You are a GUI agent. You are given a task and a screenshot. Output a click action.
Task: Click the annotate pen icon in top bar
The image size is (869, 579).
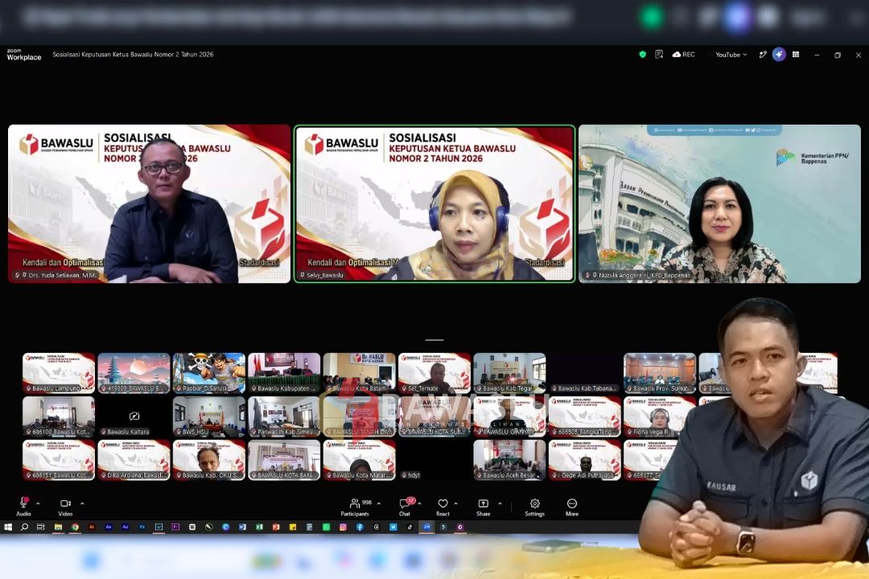coord(763,55)
